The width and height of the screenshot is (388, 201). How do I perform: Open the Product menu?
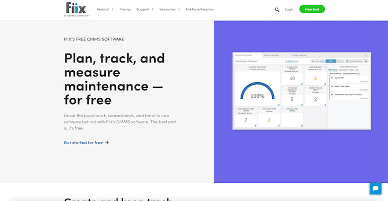pyautogui.click(x=103, y=9)
